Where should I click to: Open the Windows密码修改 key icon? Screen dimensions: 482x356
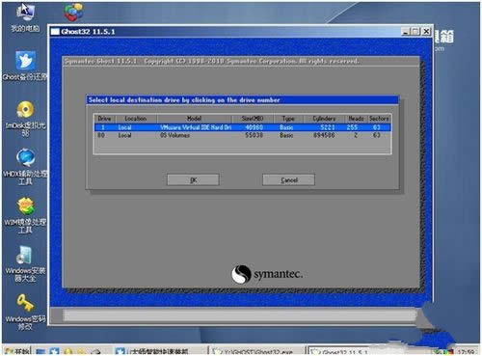coord(25,312)
